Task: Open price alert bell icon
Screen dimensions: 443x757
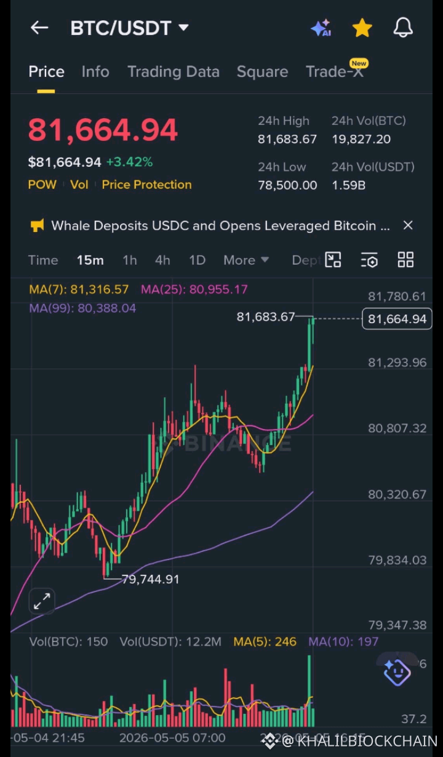Action: point(403,28)
